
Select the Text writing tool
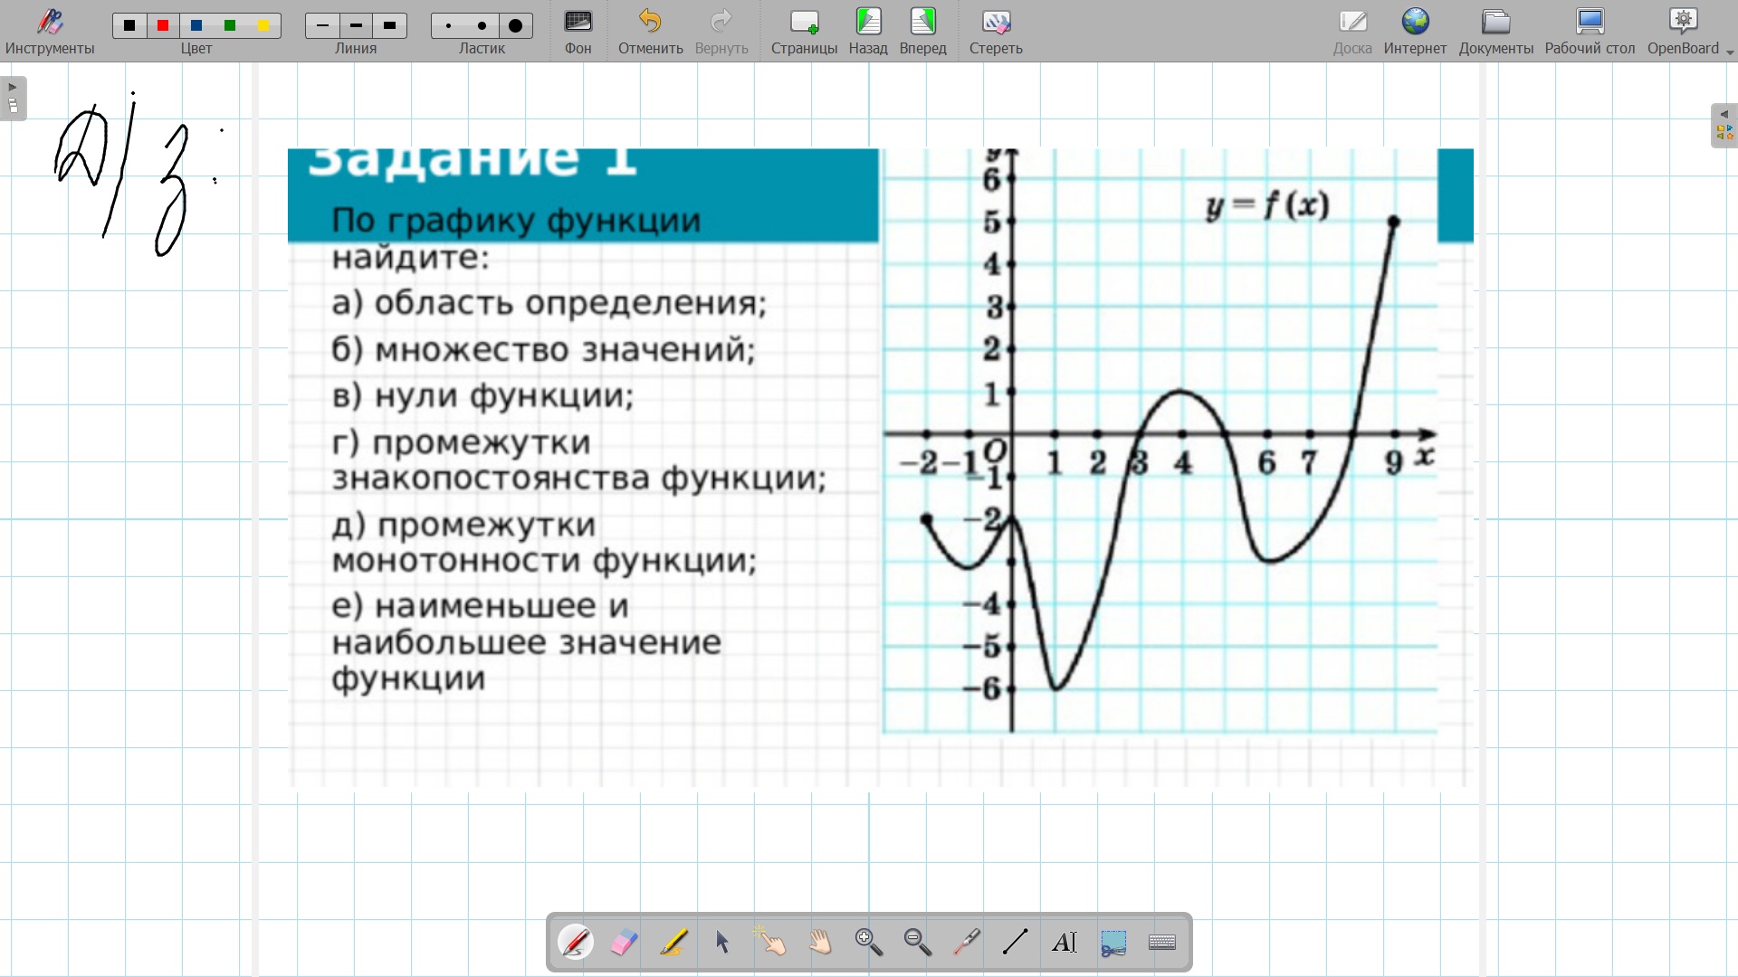tap(1065, 943)
